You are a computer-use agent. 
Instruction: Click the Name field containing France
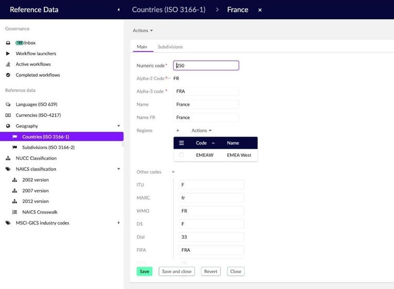[x=206, y=104]
